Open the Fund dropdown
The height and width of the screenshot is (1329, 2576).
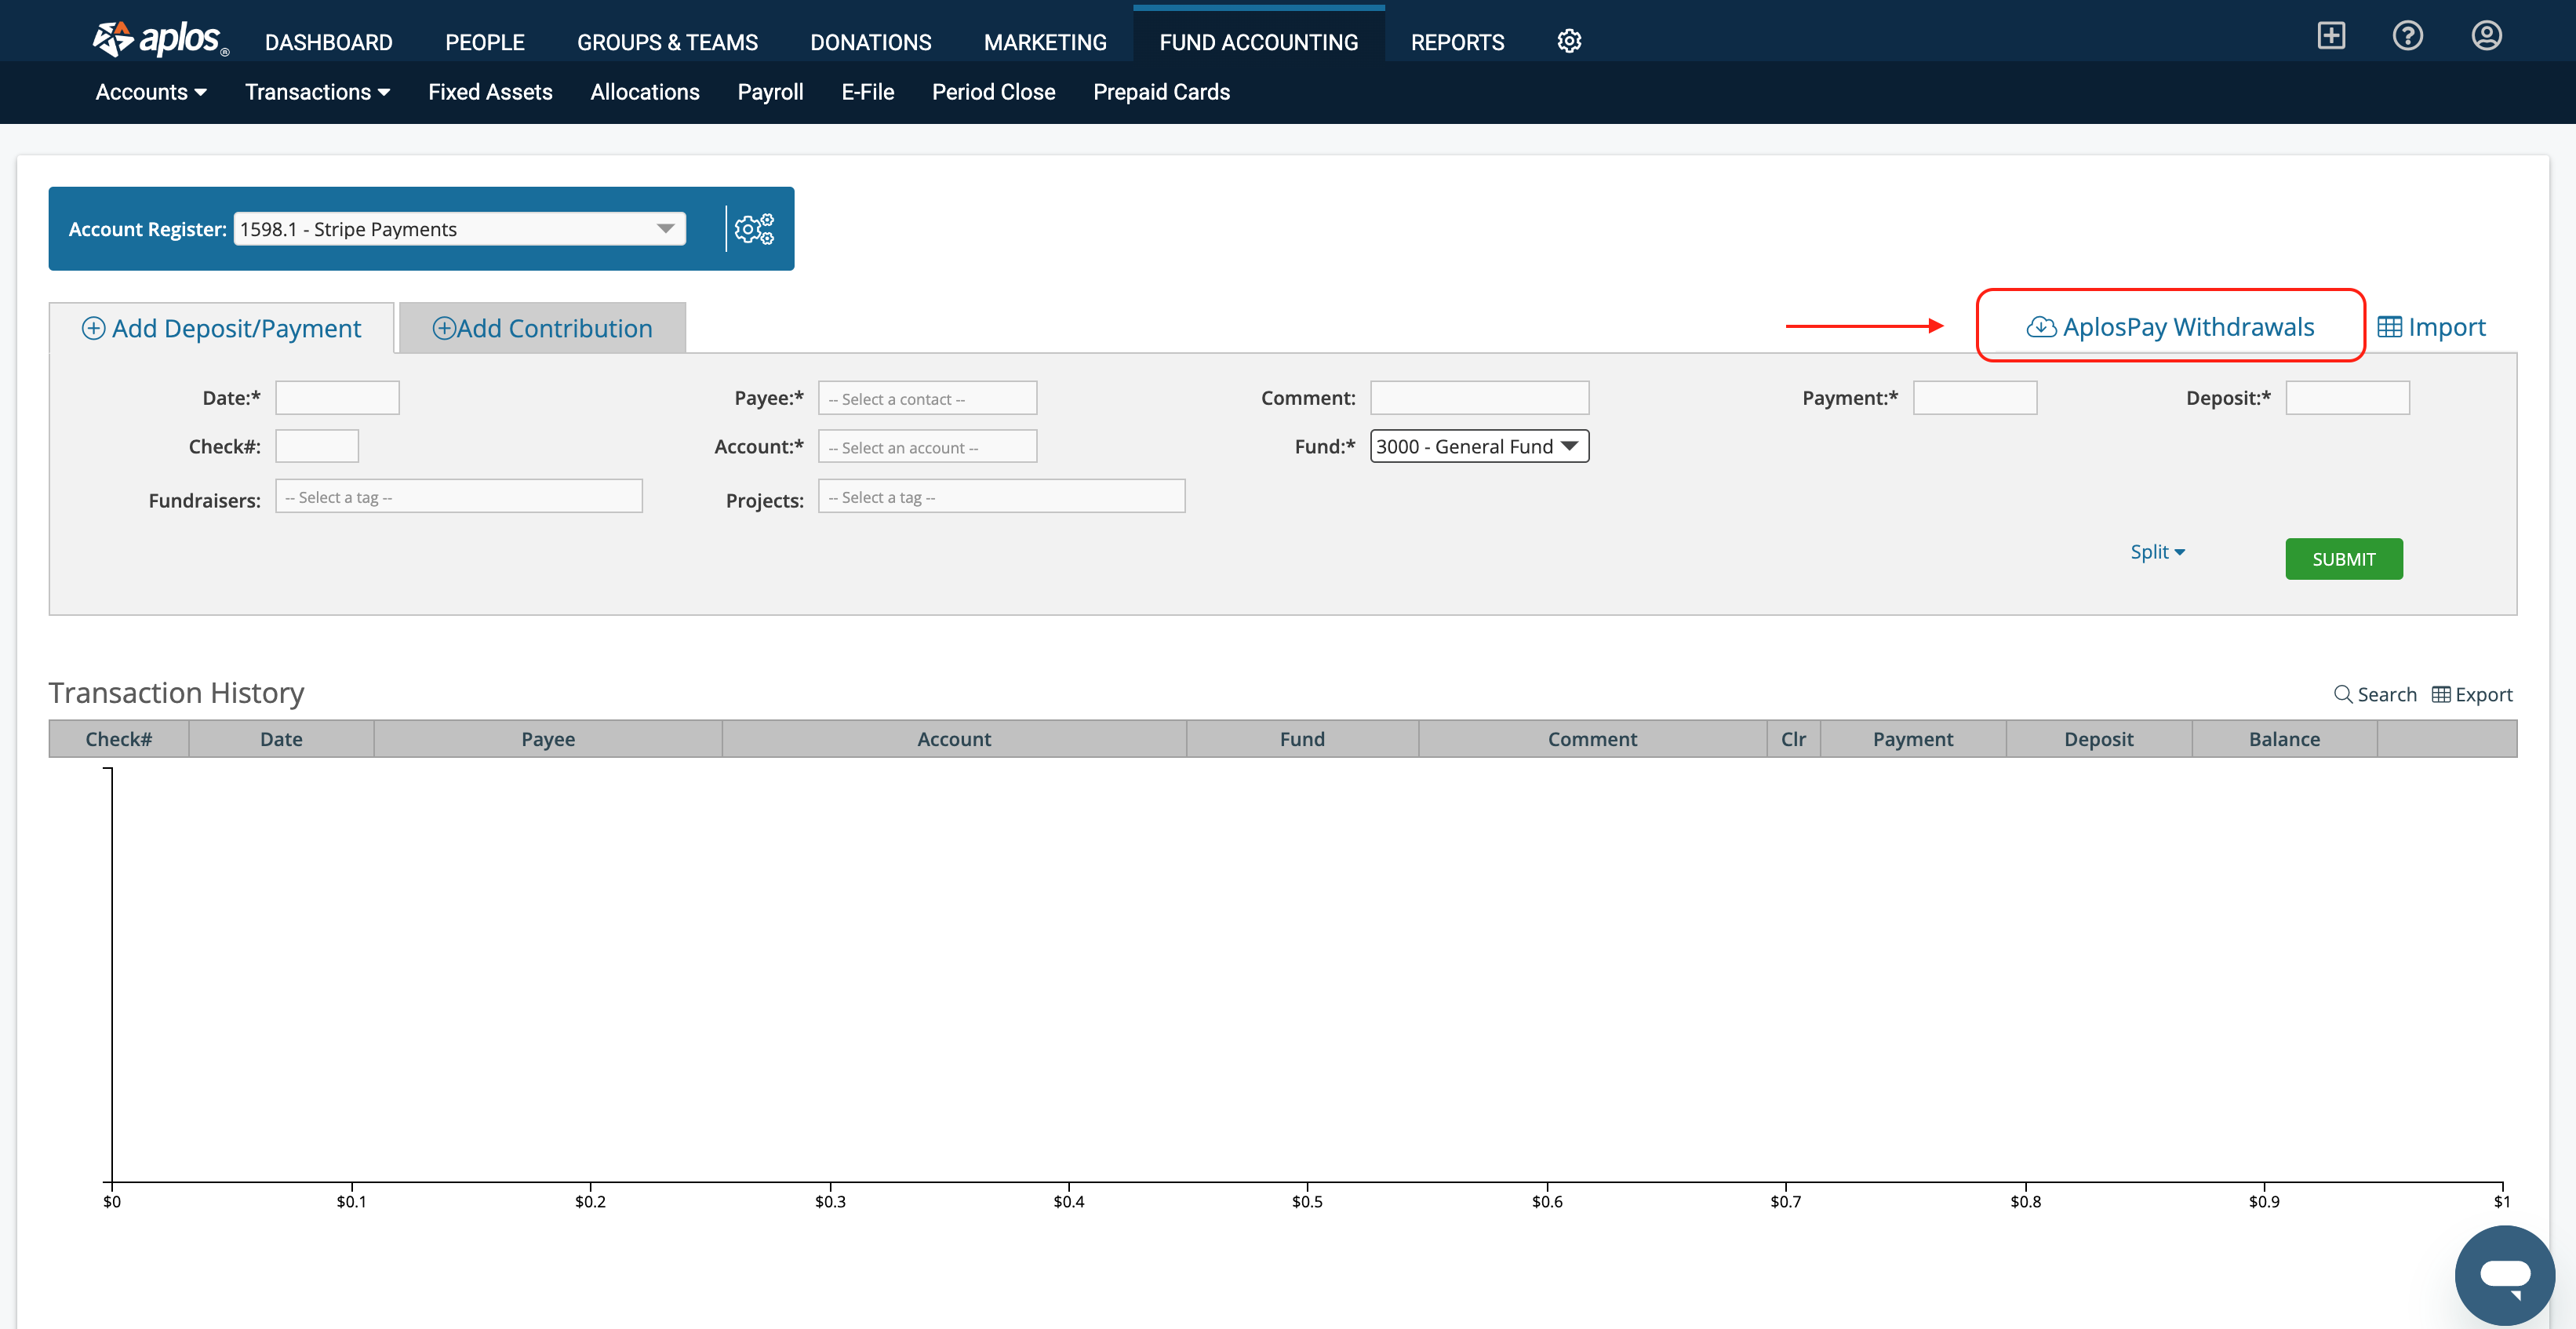click(1479, 446)
